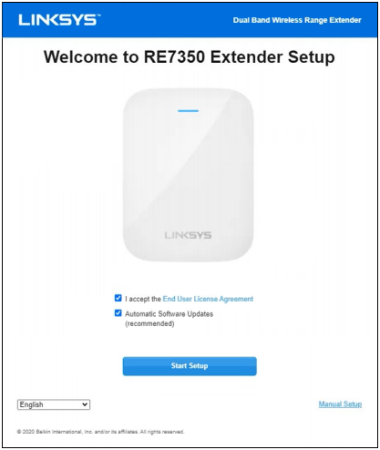Click the trademark symbol beside Linksys logo
Viewport: 380px width, 450px height.
coord(98,15)
